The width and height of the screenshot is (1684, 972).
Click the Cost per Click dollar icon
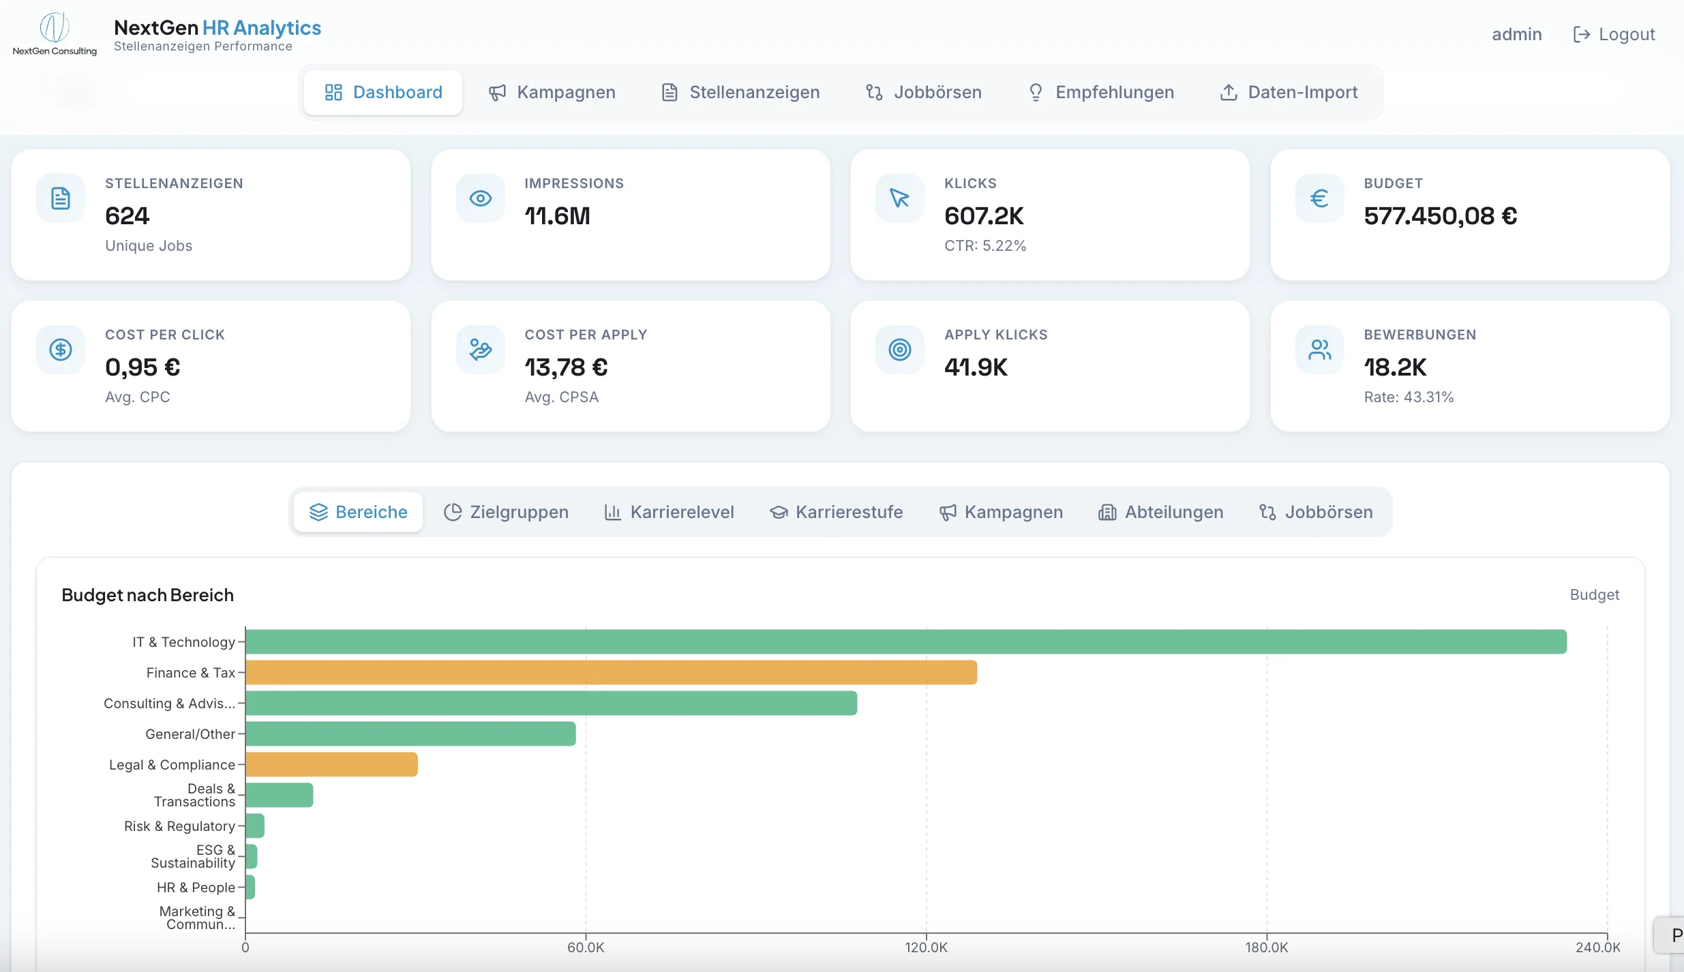[x=61, y=350]
